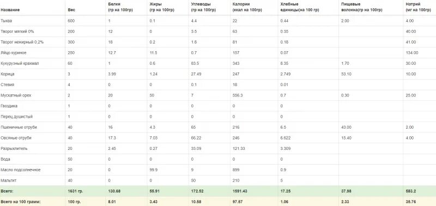Select the Кукурузный крахмал row

click(x=218, y=63)
